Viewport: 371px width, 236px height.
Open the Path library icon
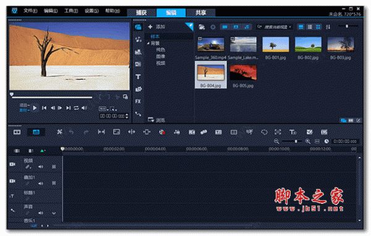(x=138, y=114)
